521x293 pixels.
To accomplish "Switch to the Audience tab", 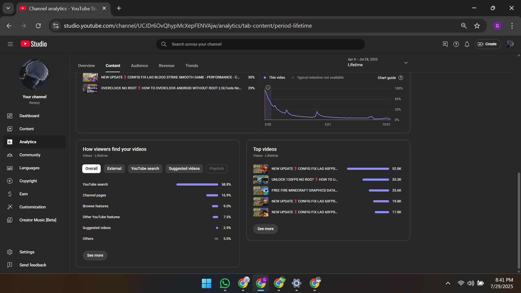I will click(x=139, y=66).
